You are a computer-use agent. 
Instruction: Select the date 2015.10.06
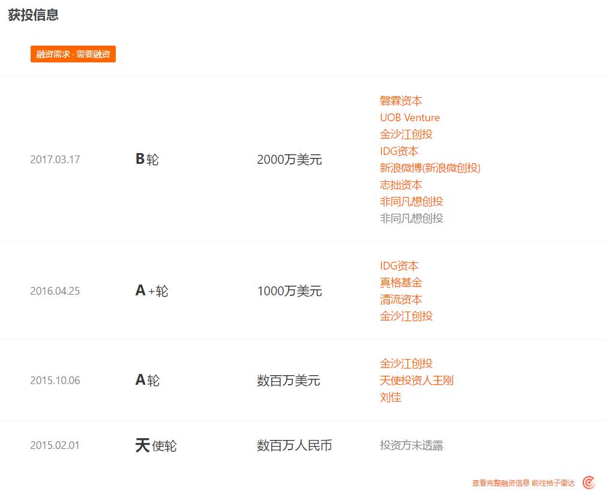[x=55, y=380]
